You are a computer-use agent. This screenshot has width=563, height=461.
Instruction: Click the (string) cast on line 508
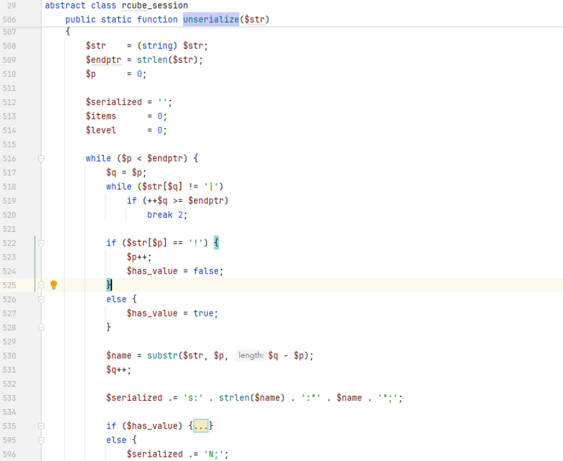click(157, 46)
